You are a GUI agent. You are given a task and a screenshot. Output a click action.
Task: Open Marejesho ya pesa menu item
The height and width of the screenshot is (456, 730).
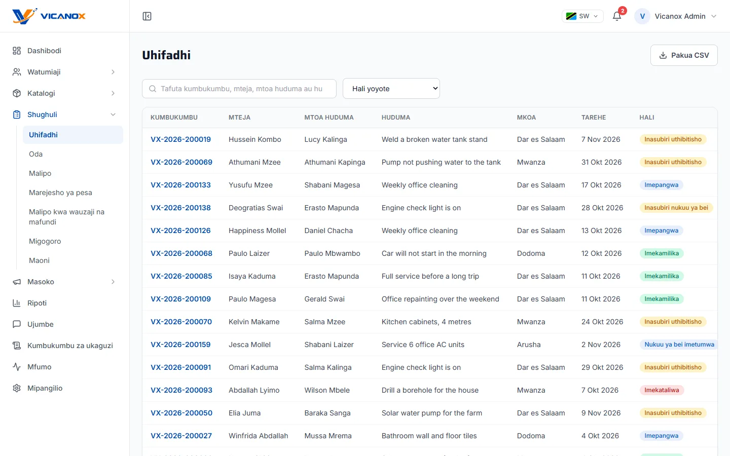pyautogui.click(x=73, y=193)
